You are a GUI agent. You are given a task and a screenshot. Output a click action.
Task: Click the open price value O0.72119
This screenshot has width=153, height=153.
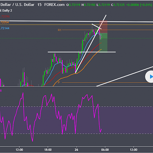(x=73, y=5)
